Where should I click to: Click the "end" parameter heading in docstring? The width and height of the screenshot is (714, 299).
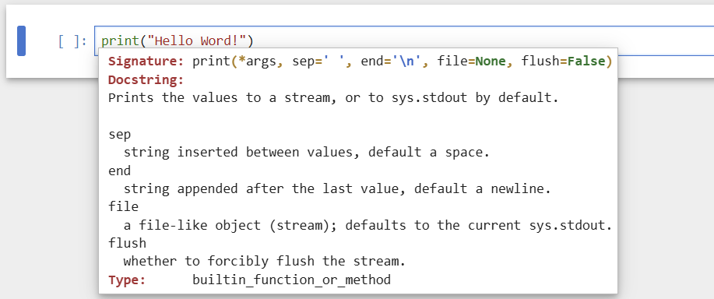[x=119, y=171]
